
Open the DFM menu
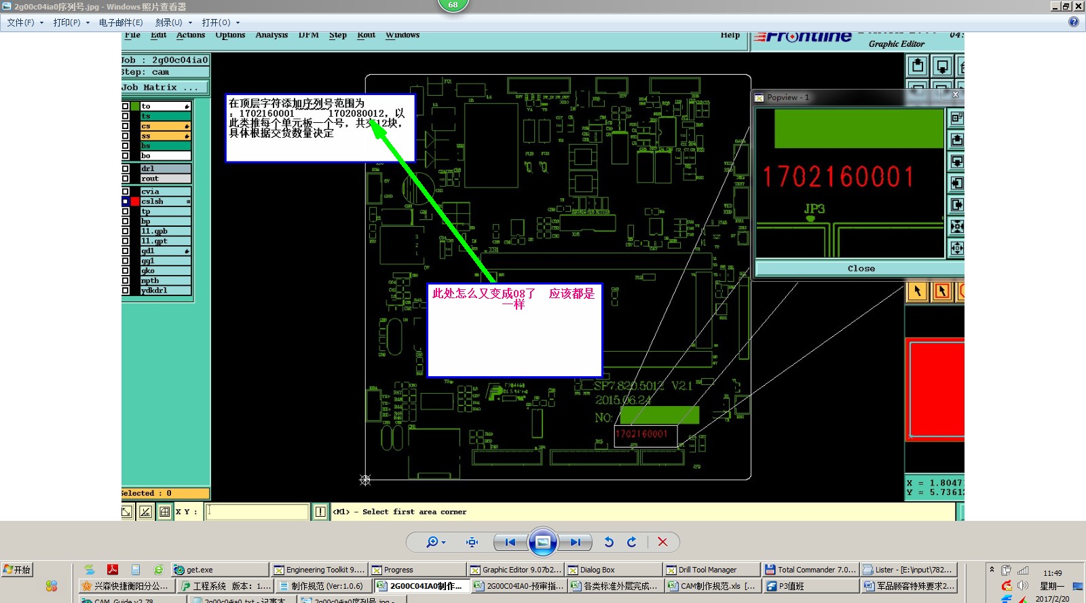(x=309, y=35)
